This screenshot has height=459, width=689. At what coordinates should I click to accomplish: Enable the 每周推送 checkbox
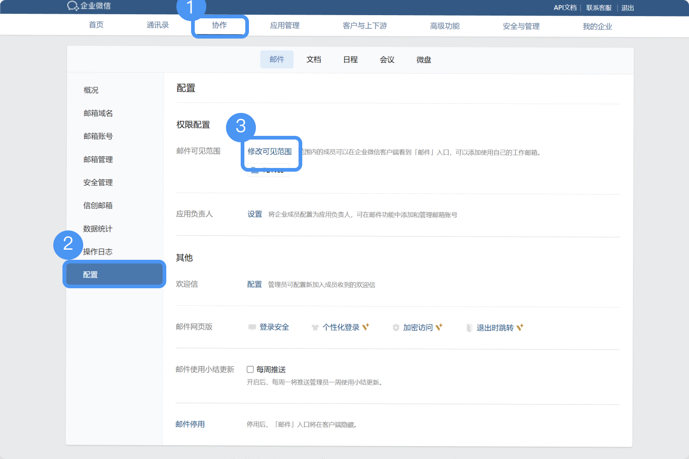[250, 369]
